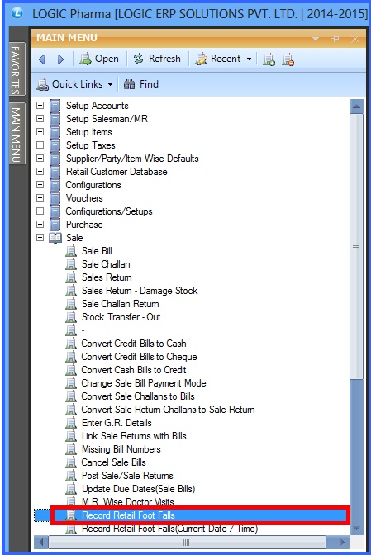The image size is (371, 555).
Task: Click the Vouchers book icon
Action: pyautogui.click(x=55, y=198)
